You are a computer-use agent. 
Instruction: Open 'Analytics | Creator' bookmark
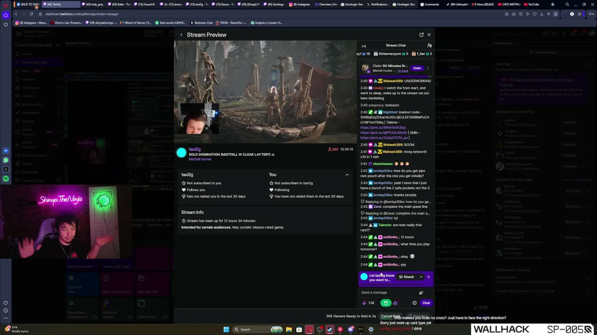[266, 23]
